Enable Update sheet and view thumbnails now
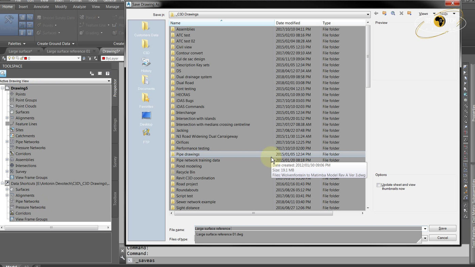Viewport: 475px width, 267px height. coord(379,185)
